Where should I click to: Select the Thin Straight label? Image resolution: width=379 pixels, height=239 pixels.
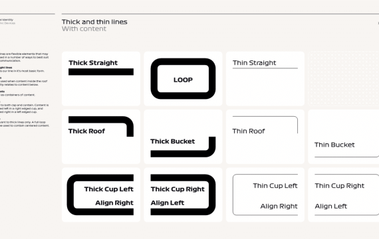pyautogui.click(x=254, y=63)
